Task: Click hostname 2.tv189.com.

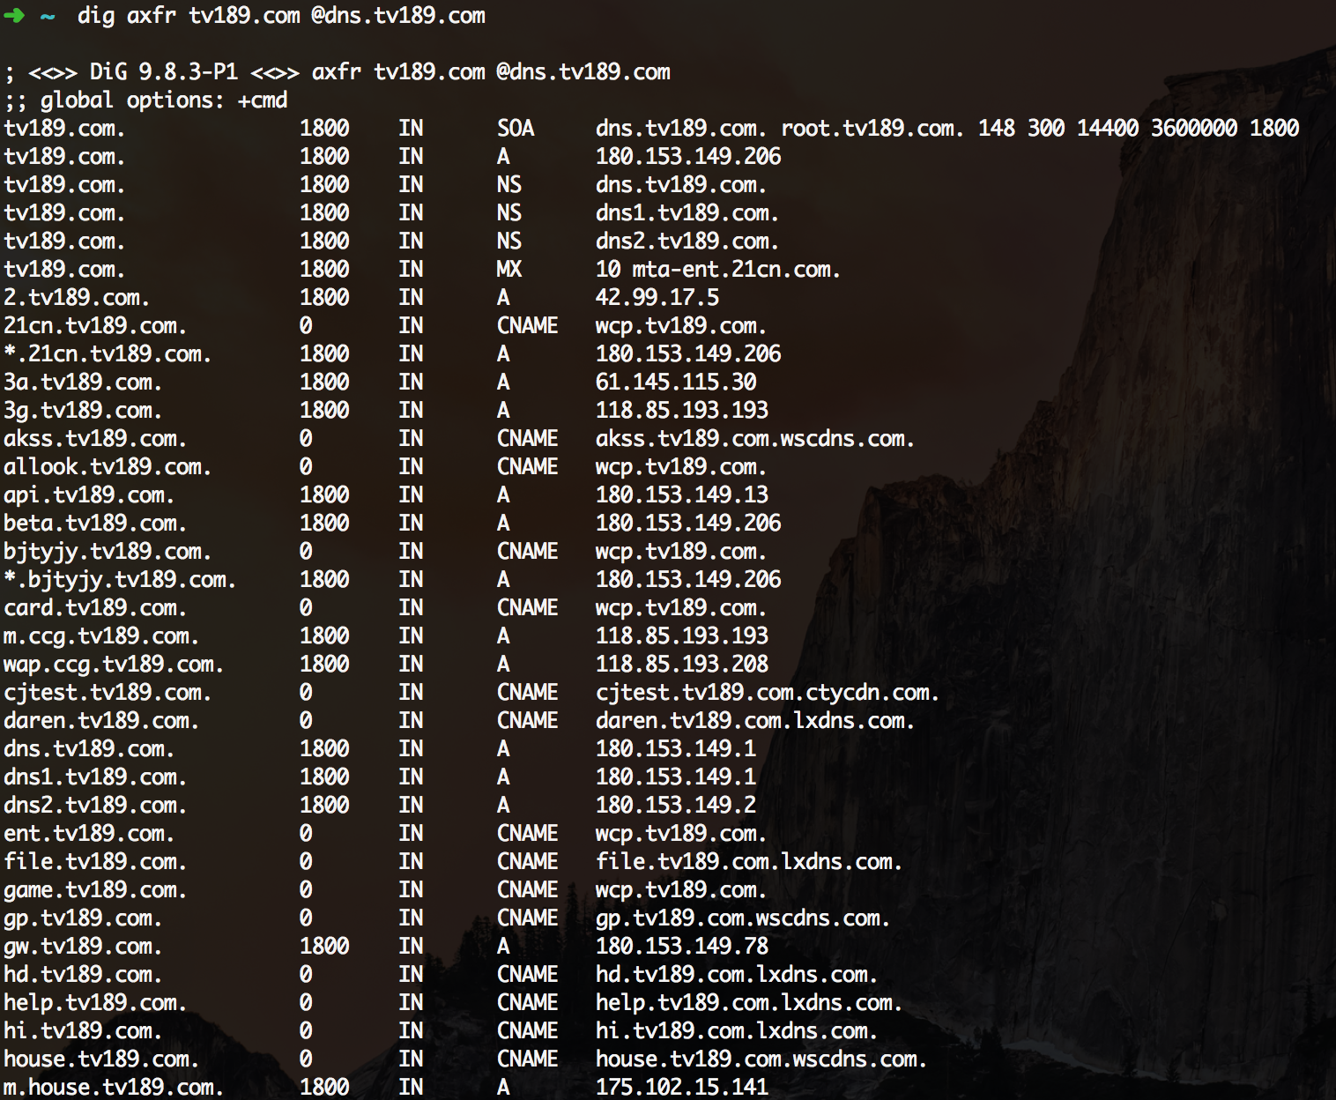Action: pos(77,298)
